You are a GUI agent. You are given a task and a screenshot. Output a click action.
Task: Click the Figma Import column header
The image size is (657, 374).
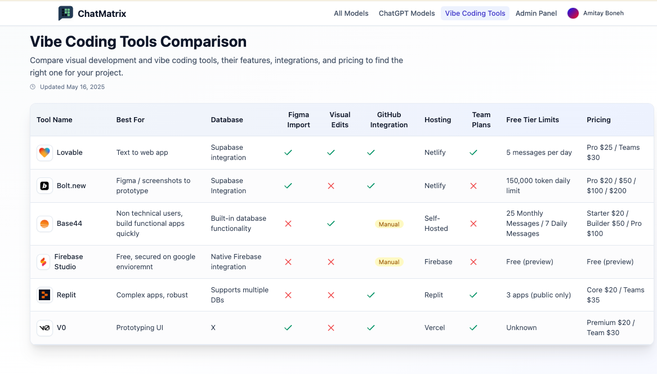(298, 120)
